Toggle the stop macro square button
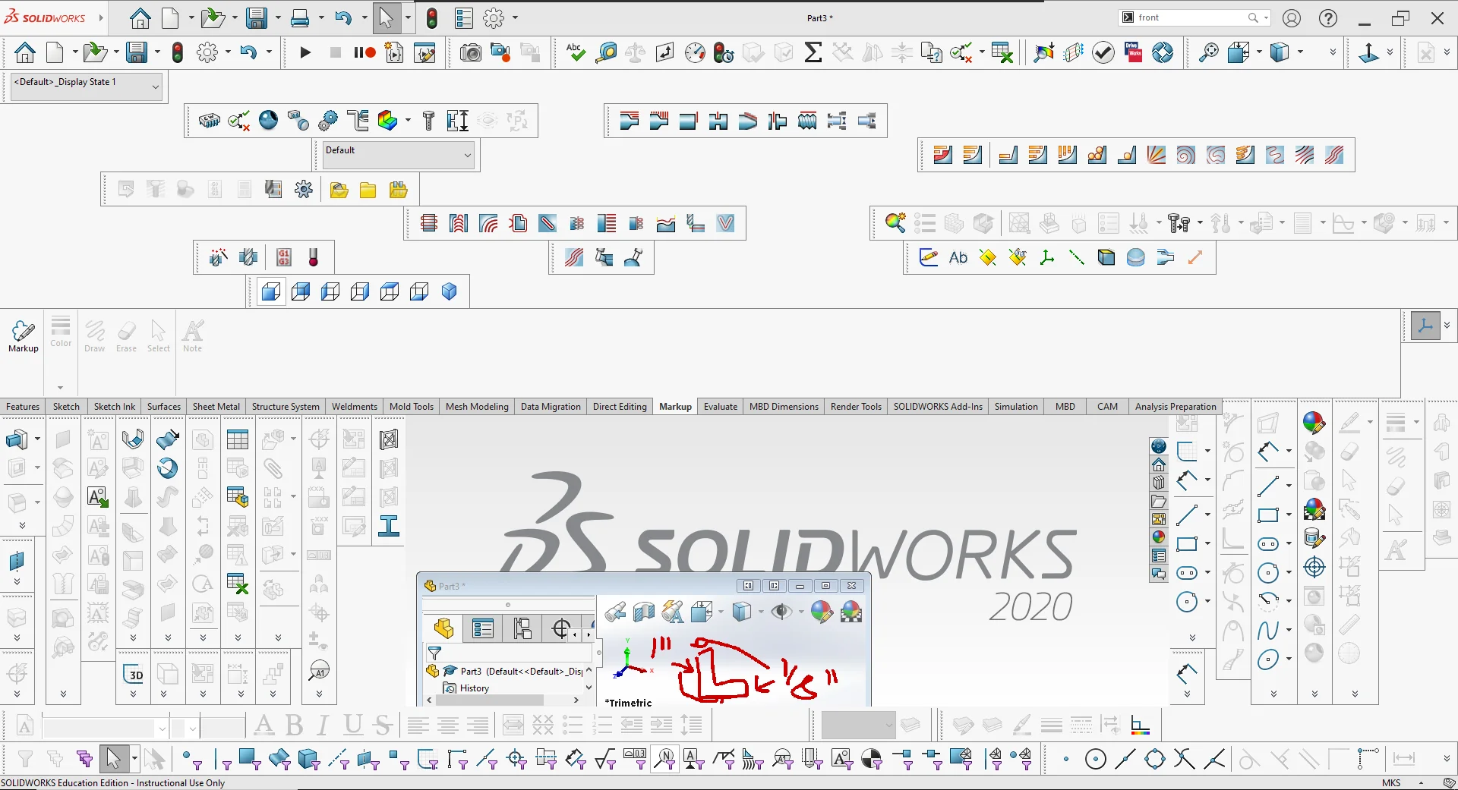This screenshot has height=790, width=1458. click(x=335, y=52)
